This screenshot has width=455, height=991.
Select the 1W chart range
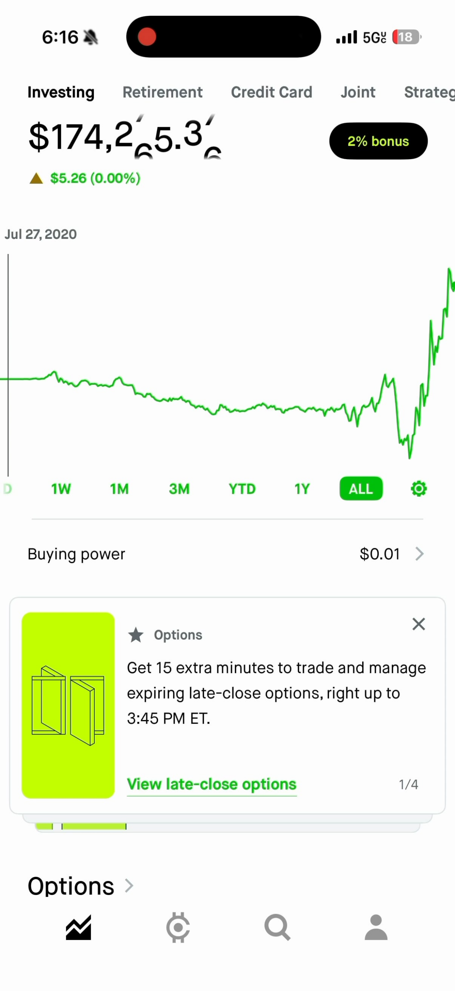pos(61,489)
